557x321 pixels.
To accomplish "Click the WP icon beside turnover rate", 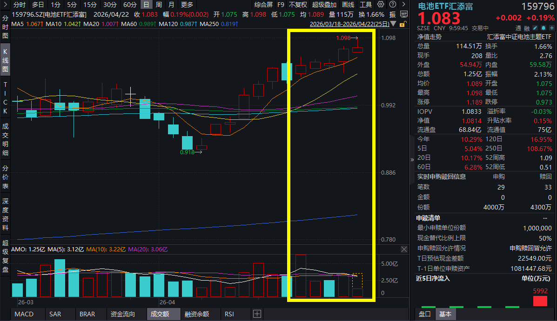I will coord(403,14).
